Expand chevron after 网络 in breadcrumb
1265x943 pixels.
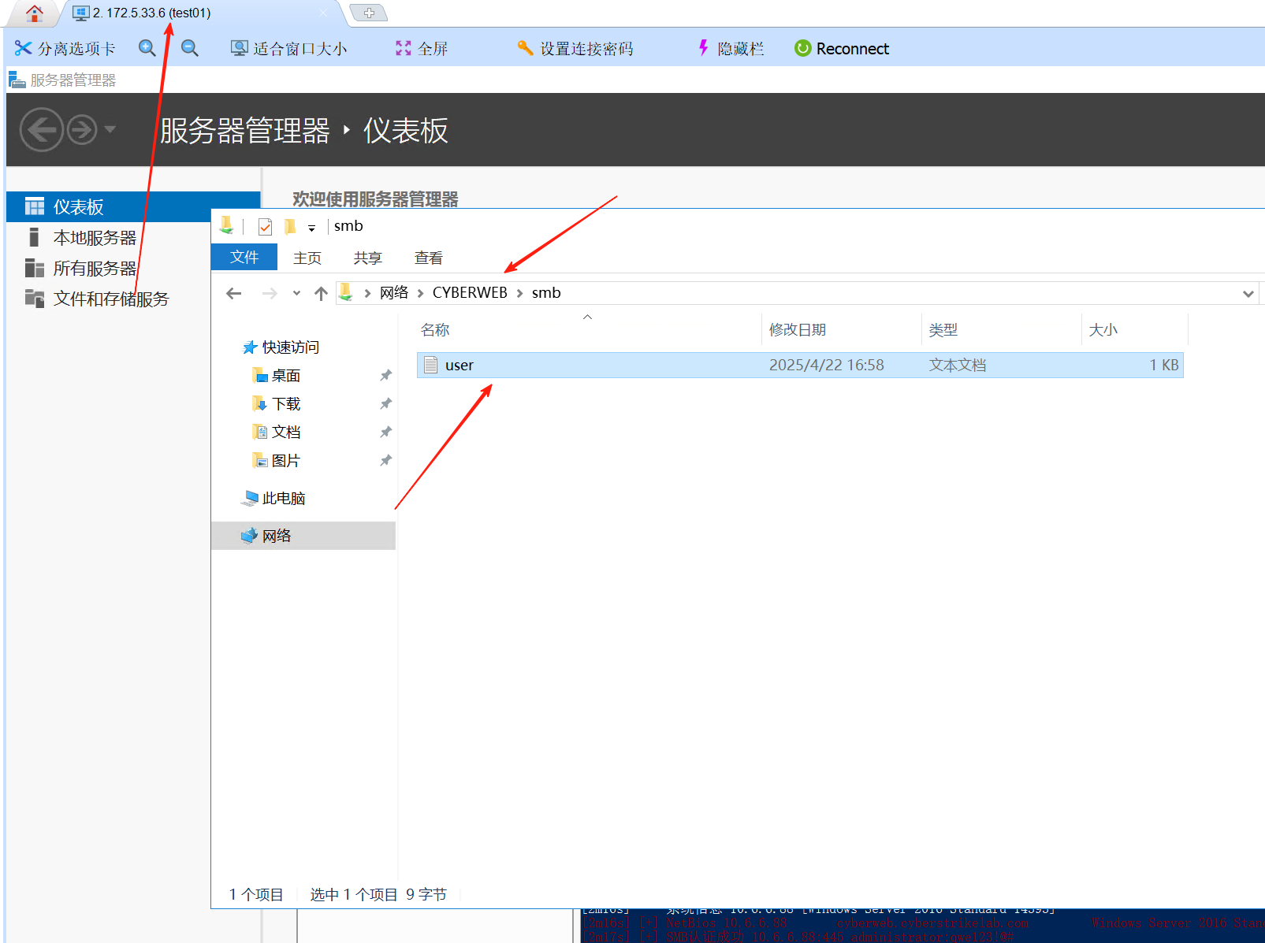(420, 293)
